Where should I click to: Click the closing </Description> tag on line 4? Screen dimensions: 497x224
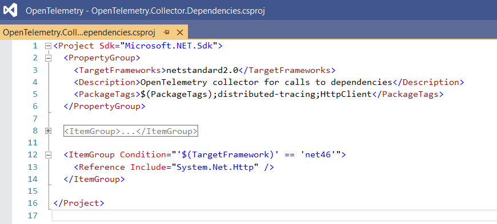pos(428,82)
